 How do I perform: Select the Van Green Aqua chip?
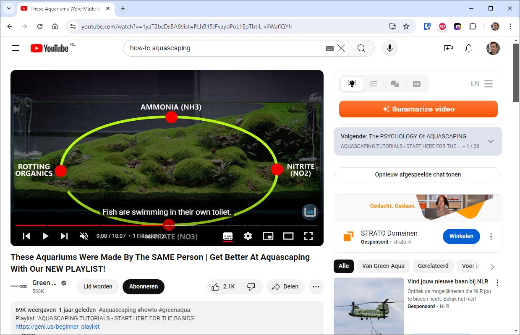tap(383, 266)
